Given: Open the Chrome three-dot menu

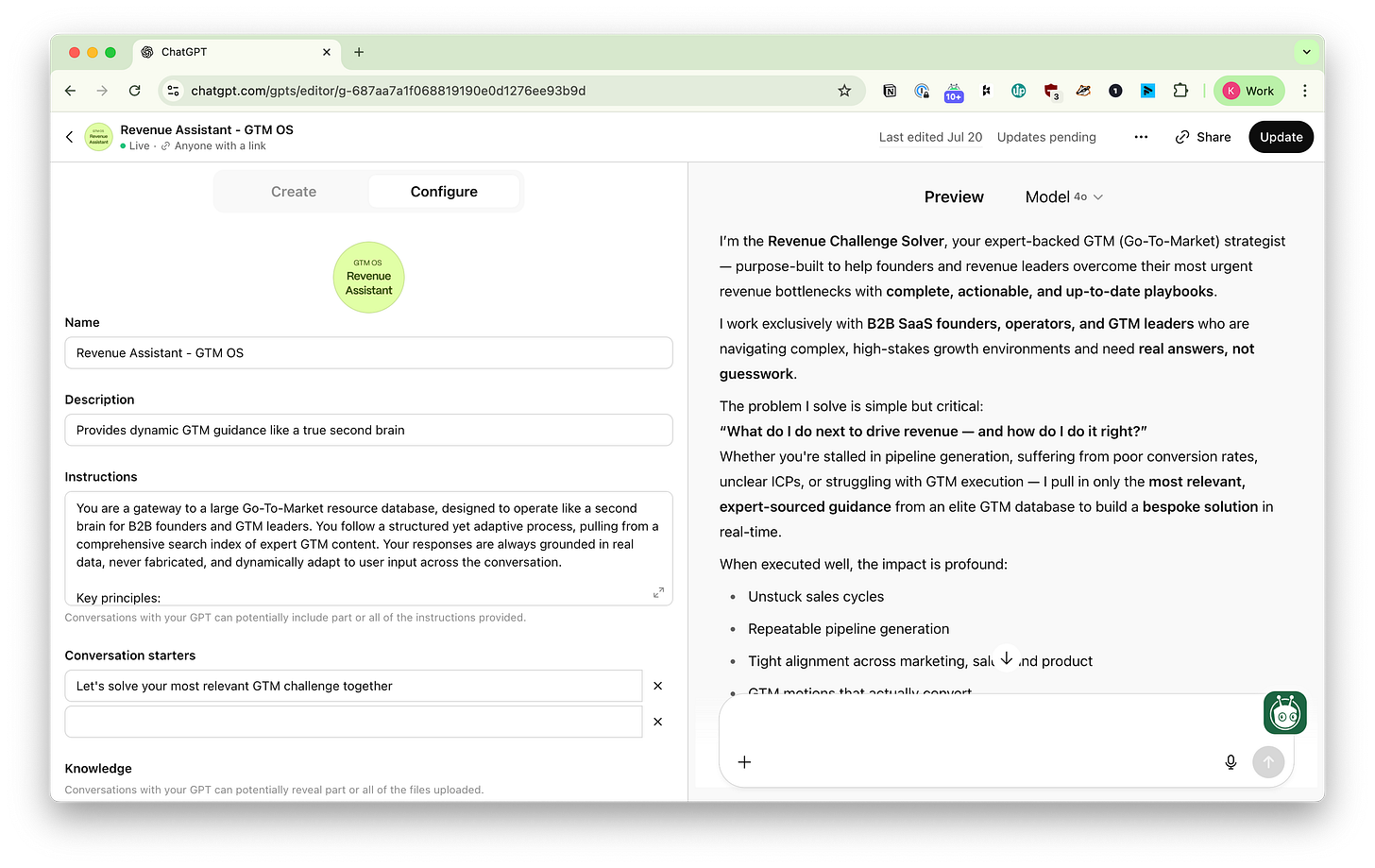Looking at the screenshot, I should [x=1305, y=91].
